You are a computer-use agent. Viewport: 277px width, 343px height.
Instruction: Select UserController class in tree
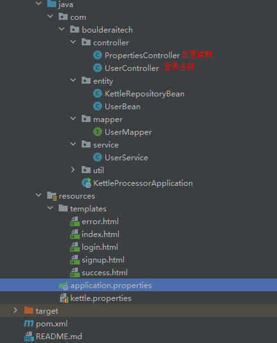(132, 68)
